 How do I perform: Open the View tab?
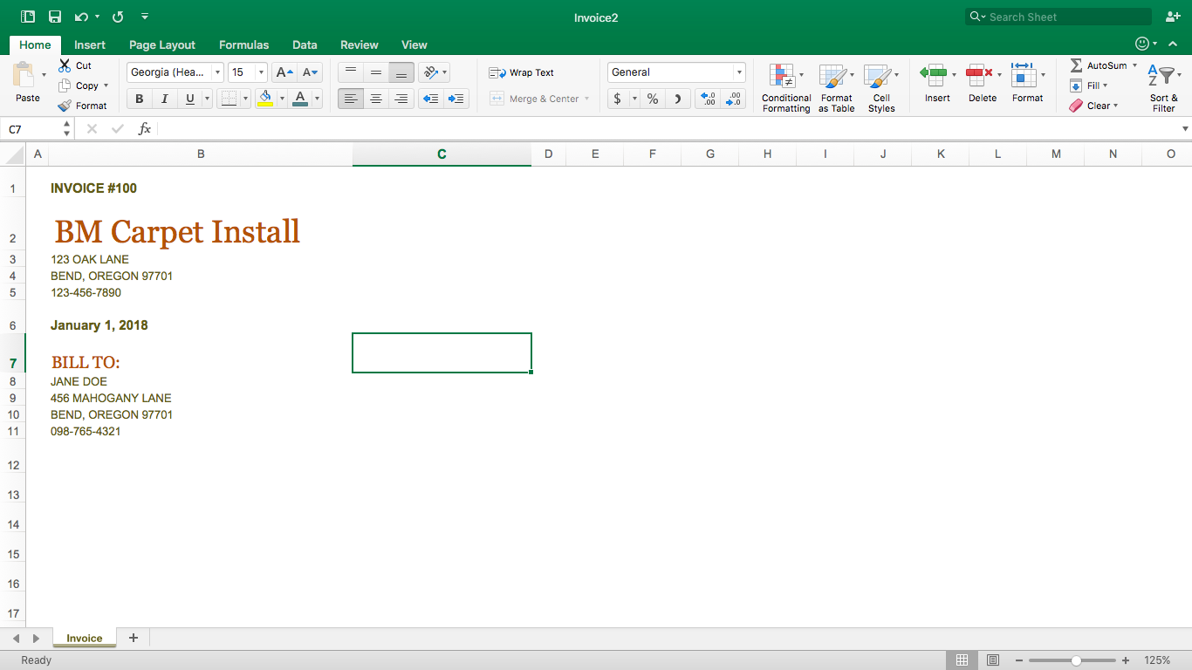[414, 44]
